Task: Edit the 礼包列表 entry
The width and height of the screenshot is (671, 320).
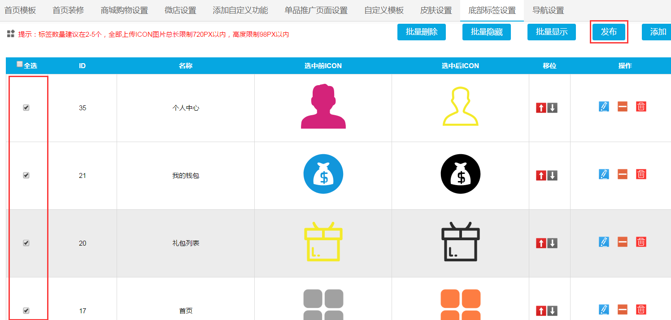Action: [604, 242]
